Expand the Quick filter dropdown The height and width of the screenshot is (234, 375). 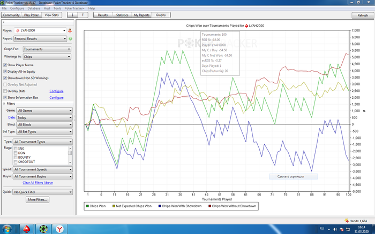coord(43,191)
